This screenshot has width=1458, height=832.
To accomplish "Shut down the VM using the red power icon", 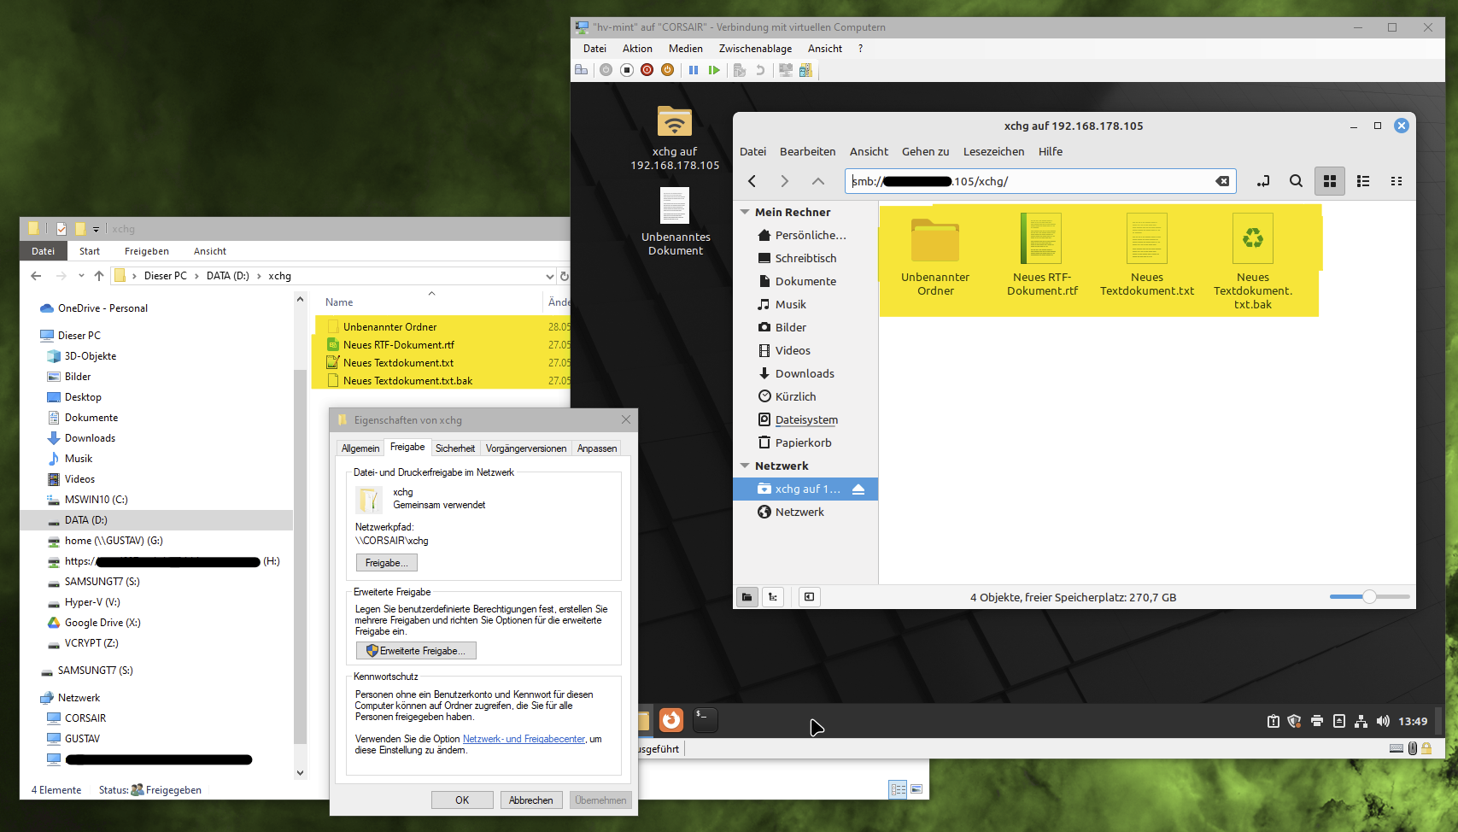I will coord(647,70).
